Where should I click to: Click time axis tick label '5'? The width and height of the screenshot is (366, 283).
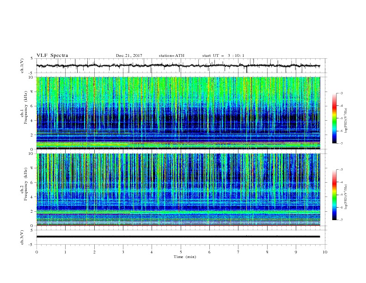click(x=181, y=252)
